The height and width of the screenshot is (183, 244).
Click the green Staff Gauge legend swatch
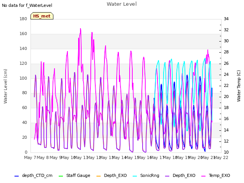(x=61, y=176)
